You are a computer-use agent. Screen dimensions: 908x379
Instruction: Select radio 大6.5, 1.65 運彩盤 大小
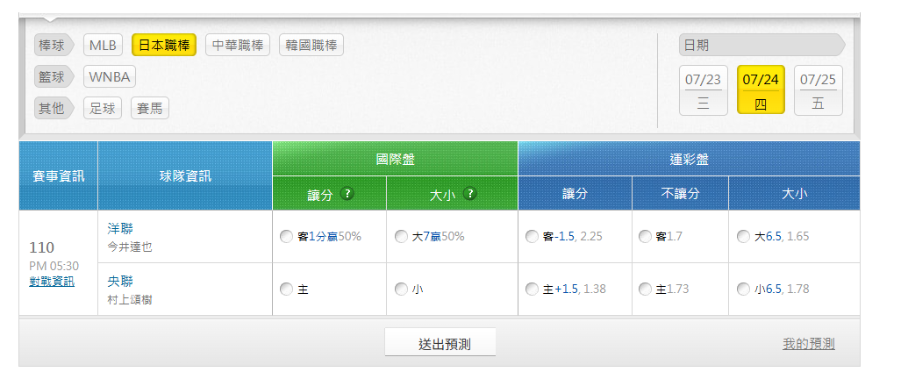coord(743,237)
